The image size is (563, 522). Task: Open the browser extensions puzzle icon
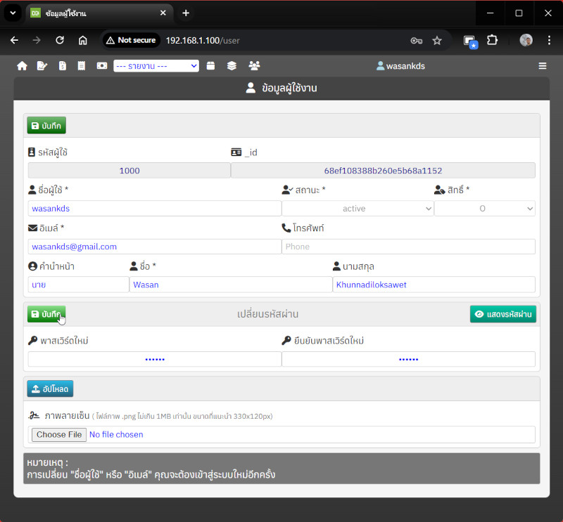[493, 41]
